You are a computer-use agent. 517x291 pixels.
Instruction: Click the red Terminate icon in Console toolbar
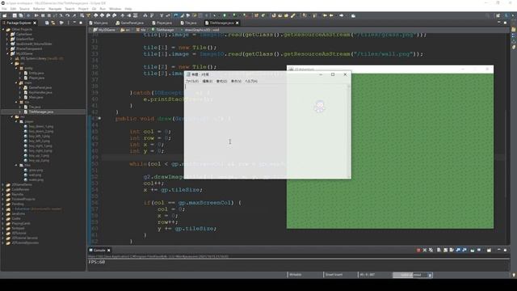coord(418,251)
